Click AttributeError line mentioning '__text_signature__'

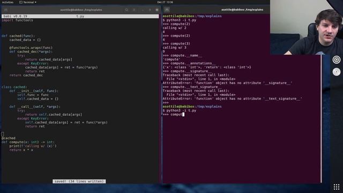coord(232,99)
